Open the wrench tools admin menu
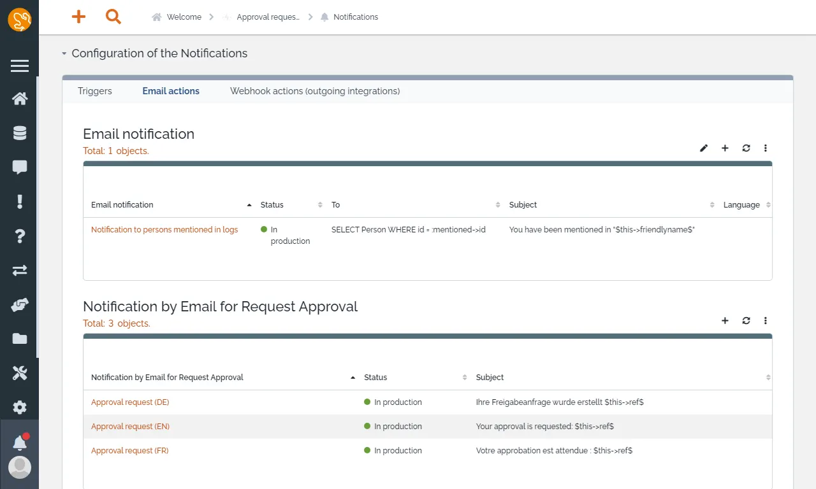This screenshot has width=816, height=489. [20, 373]
